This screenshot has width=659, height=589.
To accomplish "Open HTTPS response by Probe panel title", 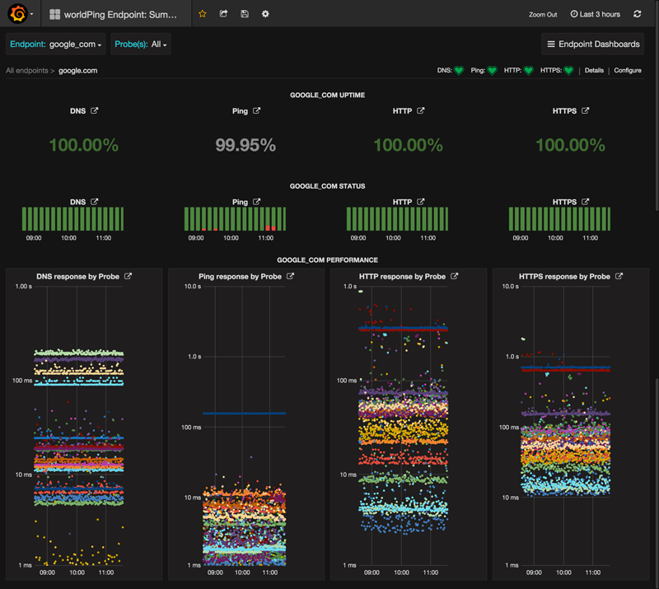I will tap(564, 277).
